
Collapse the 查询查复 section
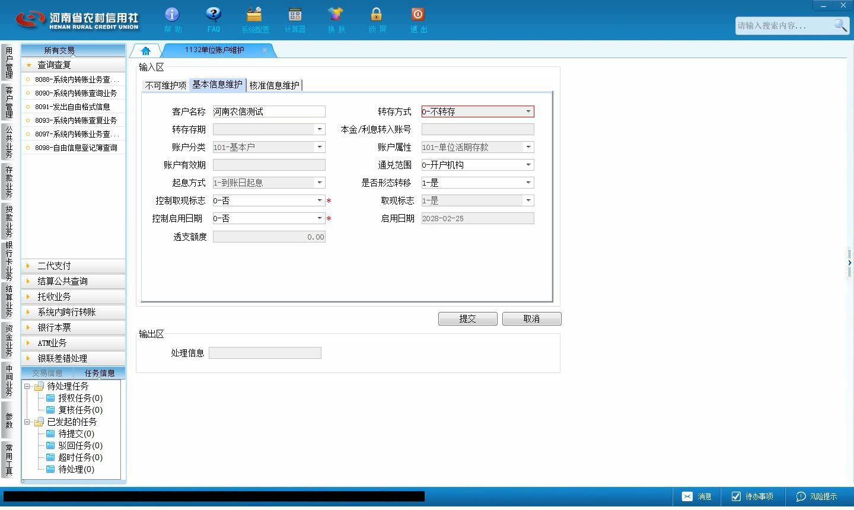[74, 65]
